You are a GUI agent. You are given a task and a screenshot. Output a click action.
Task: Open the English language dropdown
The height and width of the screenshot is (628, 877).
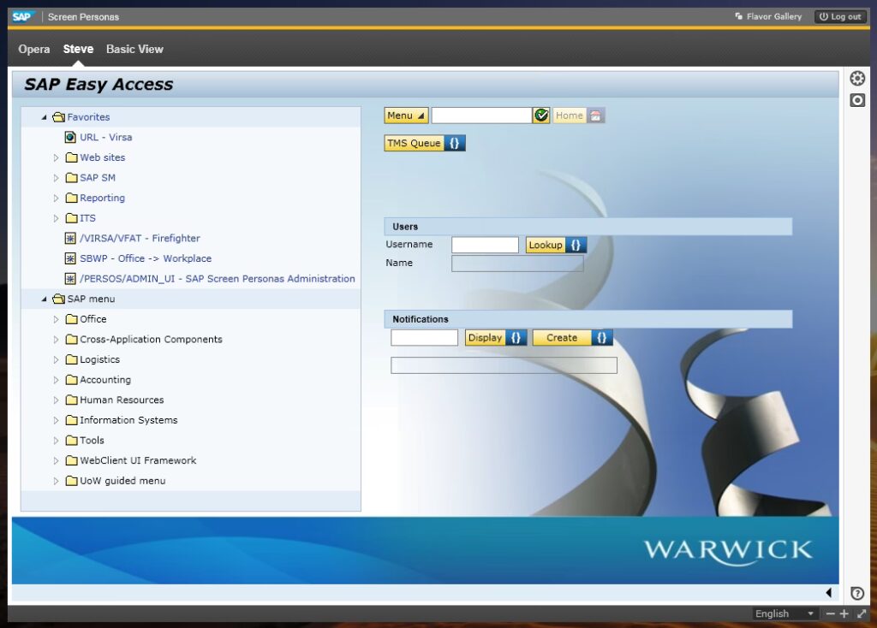click(x=785, y=613)
